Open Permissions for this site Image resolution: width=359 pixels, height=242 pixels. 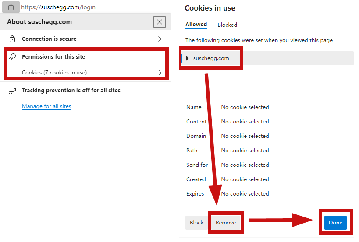point(53,57)
